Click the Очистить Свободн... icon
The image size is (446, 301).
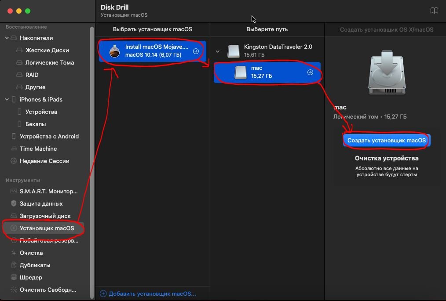click(x=14, y=290)
